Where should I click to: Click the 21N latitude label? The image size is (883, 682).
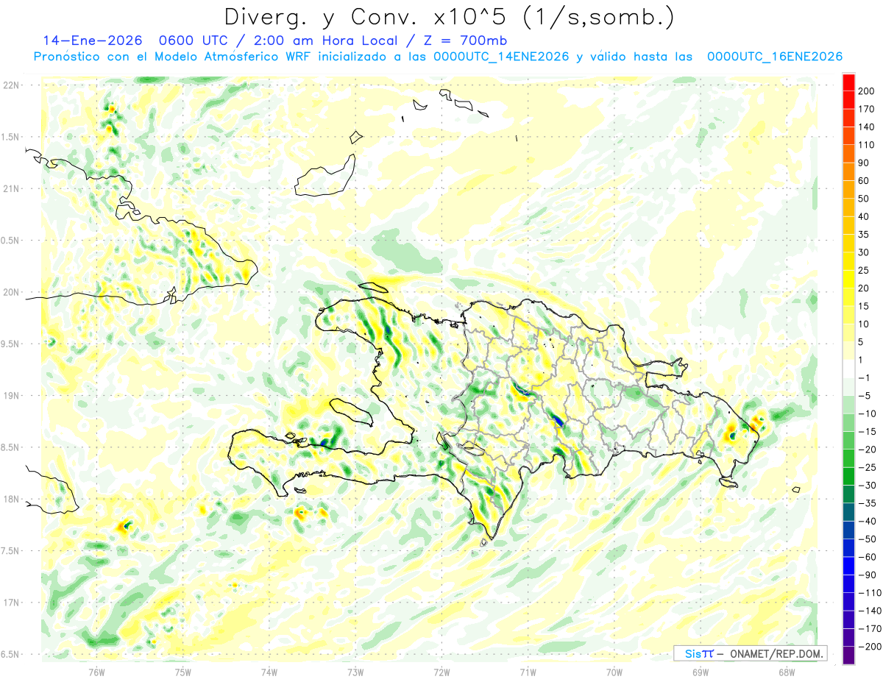point(11,189)
